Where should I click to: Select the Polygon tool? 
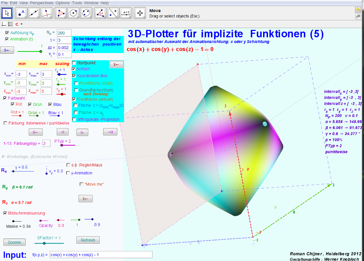pyautogui.click(x=61, y=13)
